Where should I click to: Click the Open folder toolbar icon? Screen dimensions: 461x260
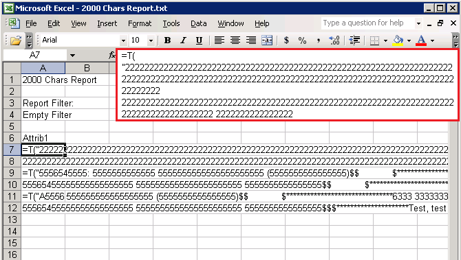point(16,40)
